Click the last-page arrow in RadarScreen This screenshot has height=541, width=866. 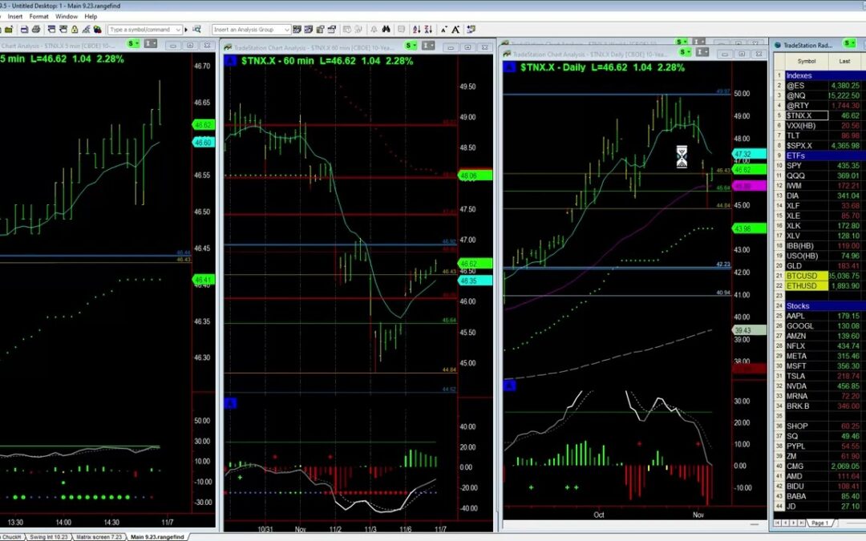(802, 523)
